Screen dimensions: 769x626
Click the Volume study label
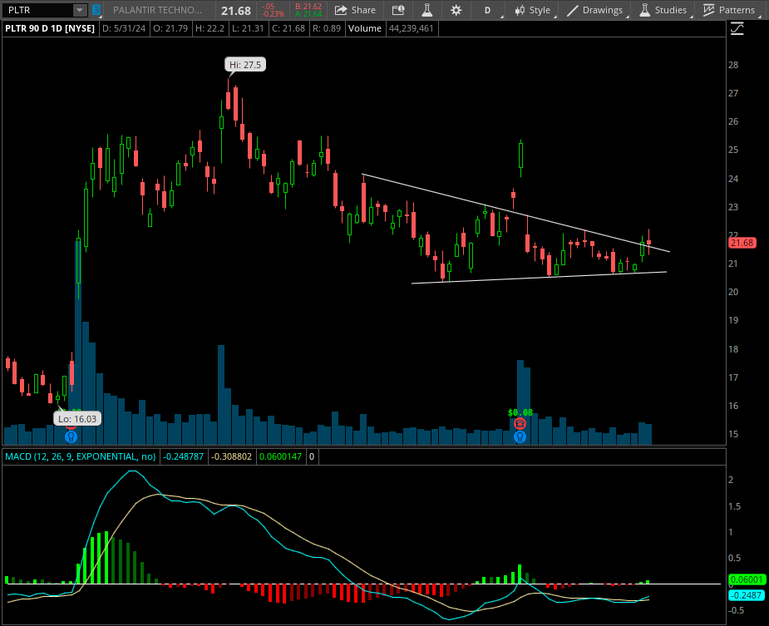[365, 28]
